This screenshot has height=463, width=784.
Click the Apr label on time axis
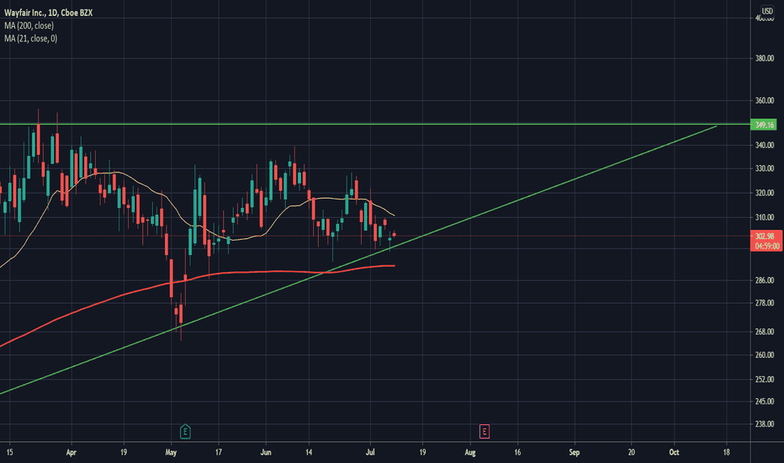tap(71, 453)
